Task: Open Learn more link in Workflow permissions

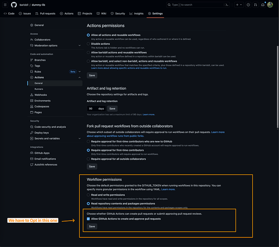Action: pyautogui.click(x=168, y=190)
